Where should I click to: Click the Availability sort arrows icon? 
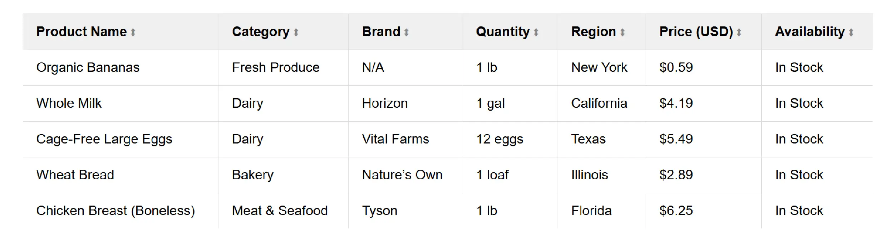pyautogui.click(x=851, y=32)
